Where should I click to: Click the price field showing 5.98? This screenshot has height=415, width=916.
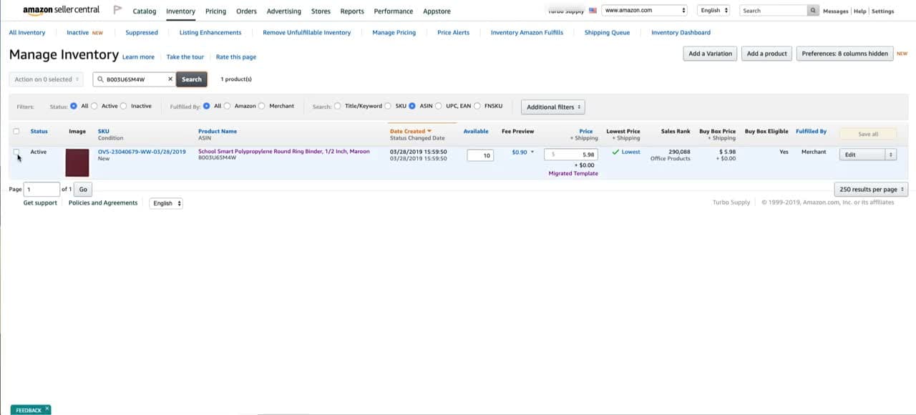click(571, 155)
